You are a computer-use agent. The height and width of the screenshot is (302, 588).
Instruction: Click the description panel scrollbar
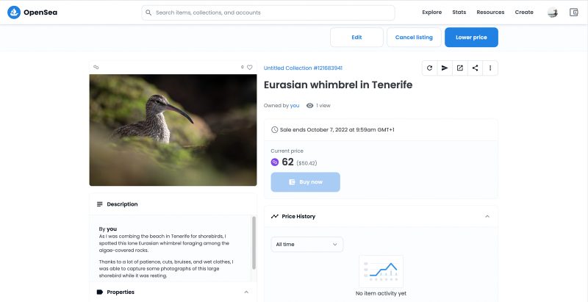(x=254, y=242)
